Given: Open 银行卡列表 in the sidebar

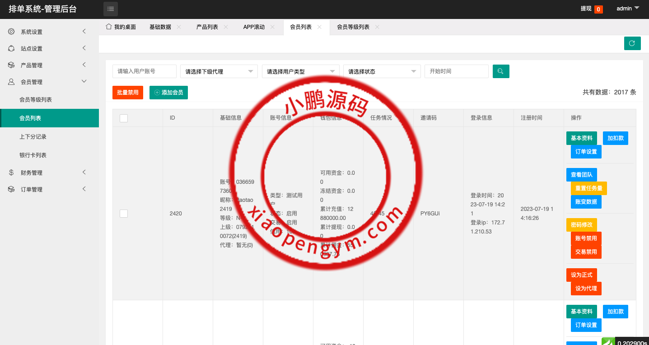Looking at the screenshot, I should pos(33,155).
